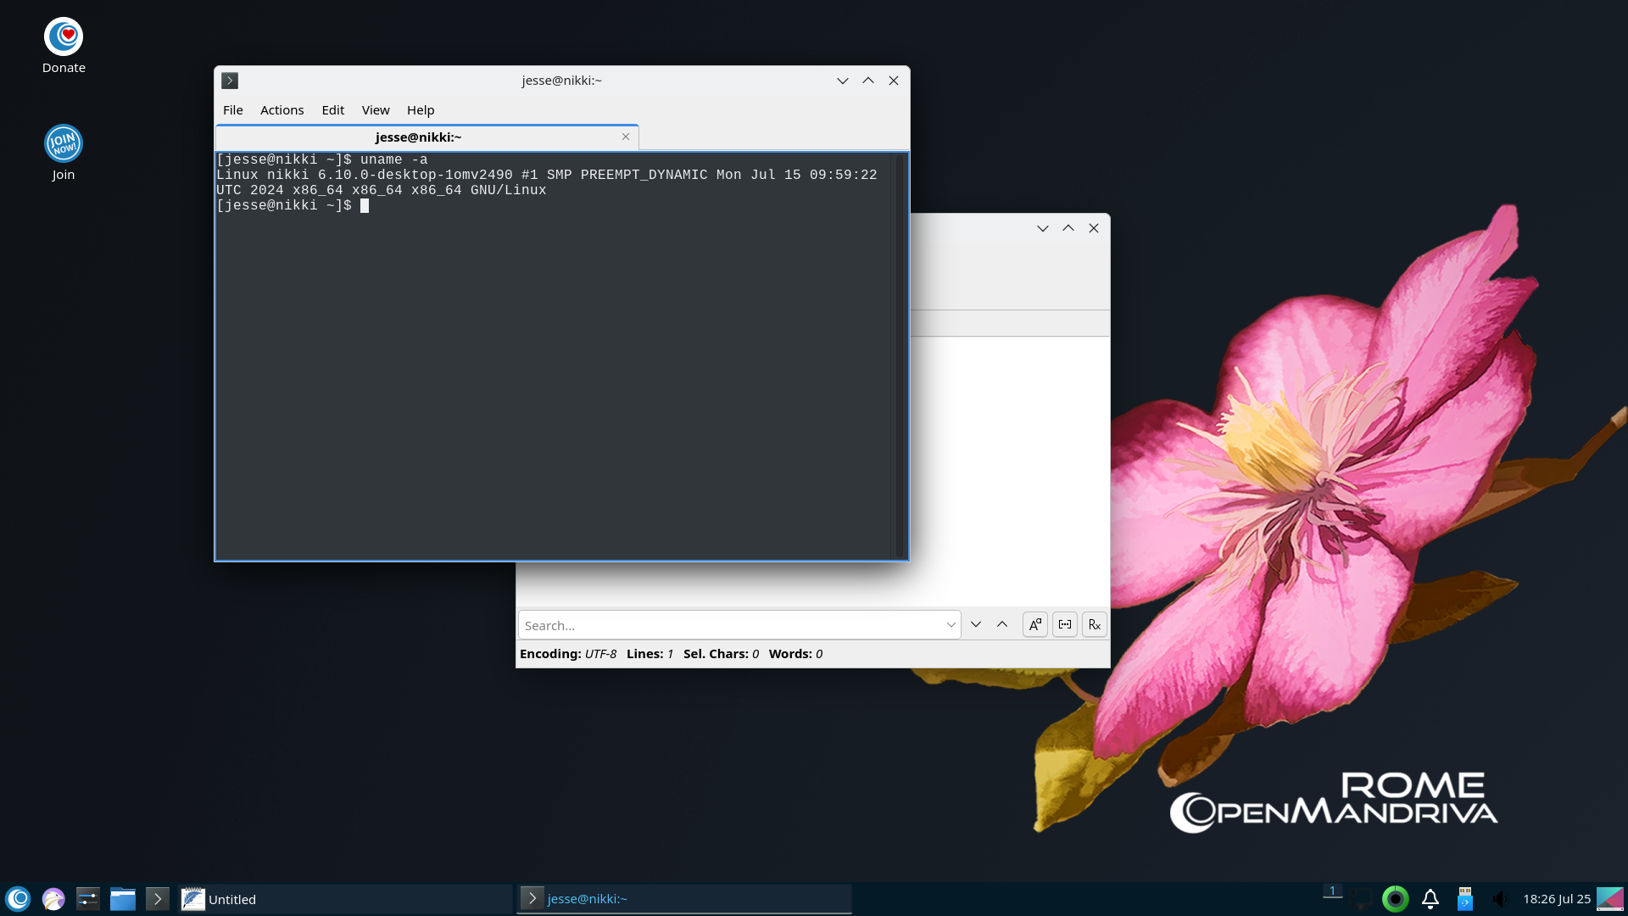Open the Edit menu in the terminal
The width and height of the screenshot is (1628, 916).
(332, 110)
